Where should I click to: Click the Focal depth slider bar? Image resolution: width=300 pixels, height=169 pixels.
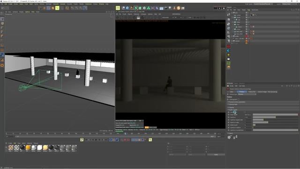coord(275,115)
